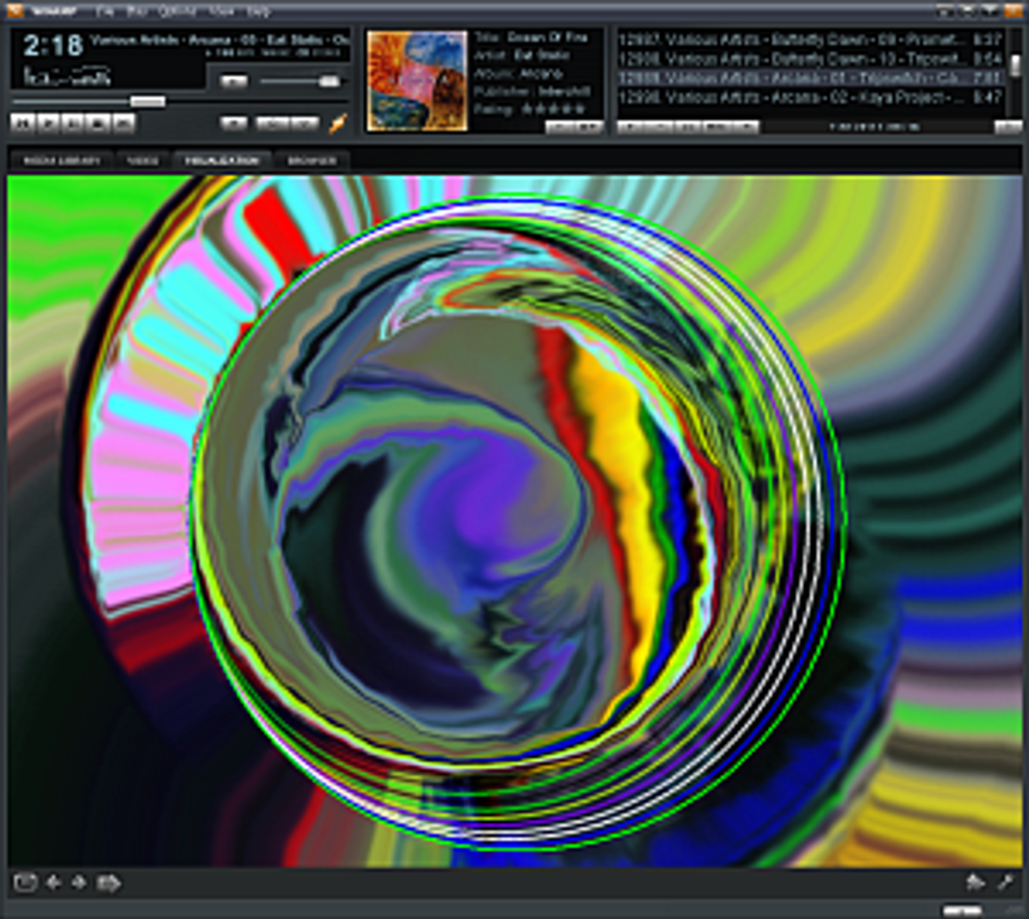Viewport: 1029px width, 919px height.
Task: Switch to the Media Library tab
Action: coord(61,160)
